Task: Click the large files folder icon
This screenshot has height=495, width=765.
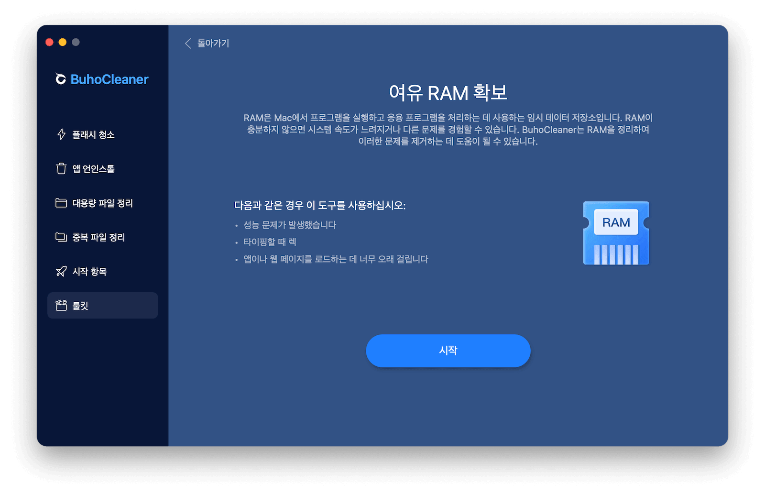Action: click(x=61, y=203)
